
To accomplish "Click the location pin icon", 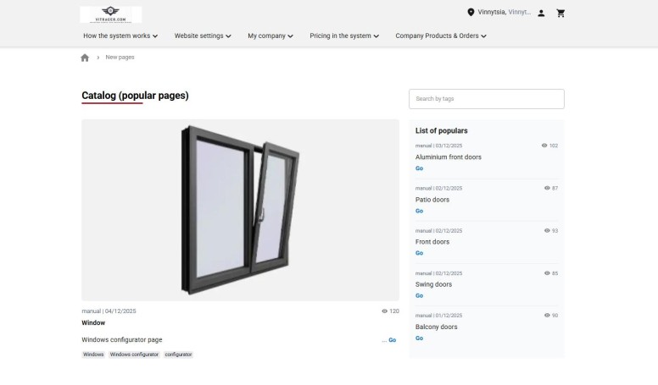I will (471, 13).
